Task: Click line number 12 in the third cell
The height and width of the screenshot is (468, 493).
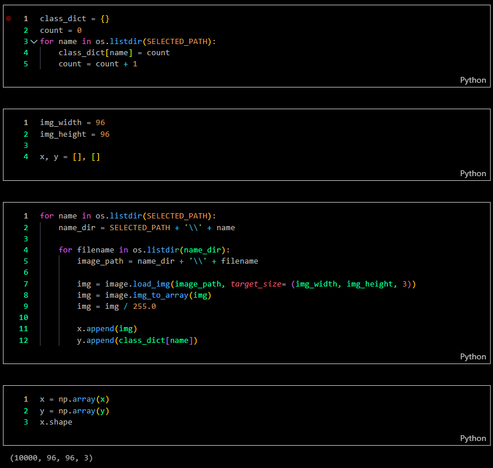Action: point(23,341)
